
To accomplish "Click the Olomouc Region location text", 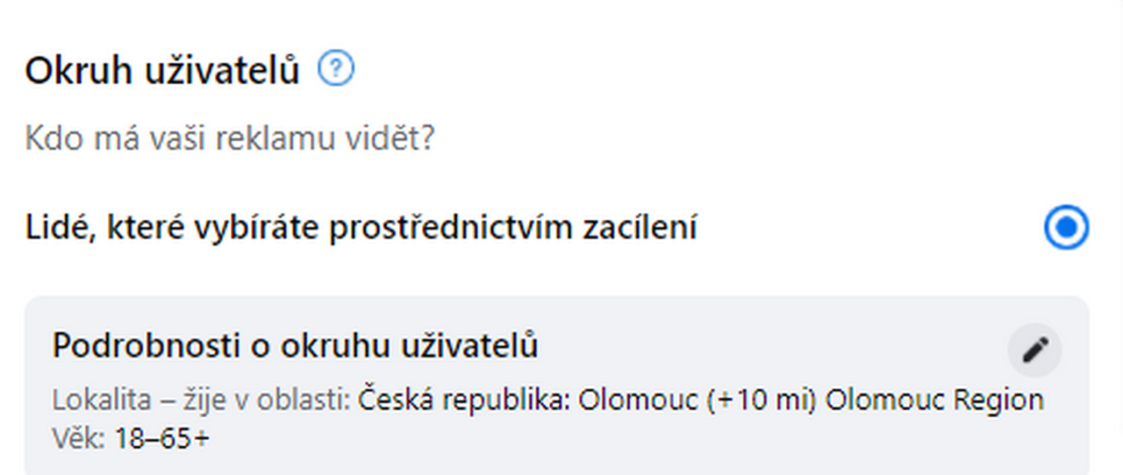I will click(x=935, y=401).
